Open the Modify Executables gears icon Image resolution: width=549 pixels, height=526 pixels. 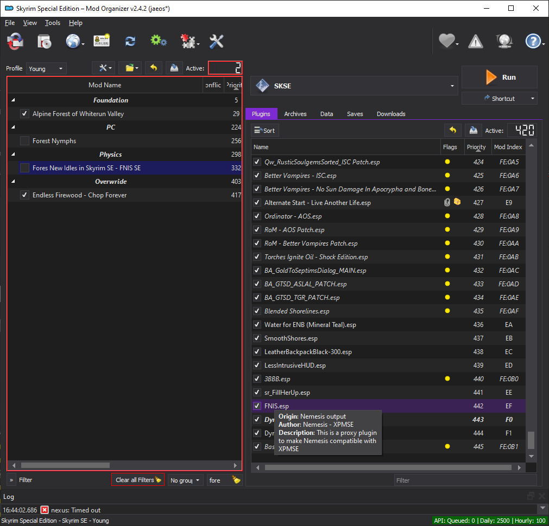pyautogui.click(x=159, y=41)
